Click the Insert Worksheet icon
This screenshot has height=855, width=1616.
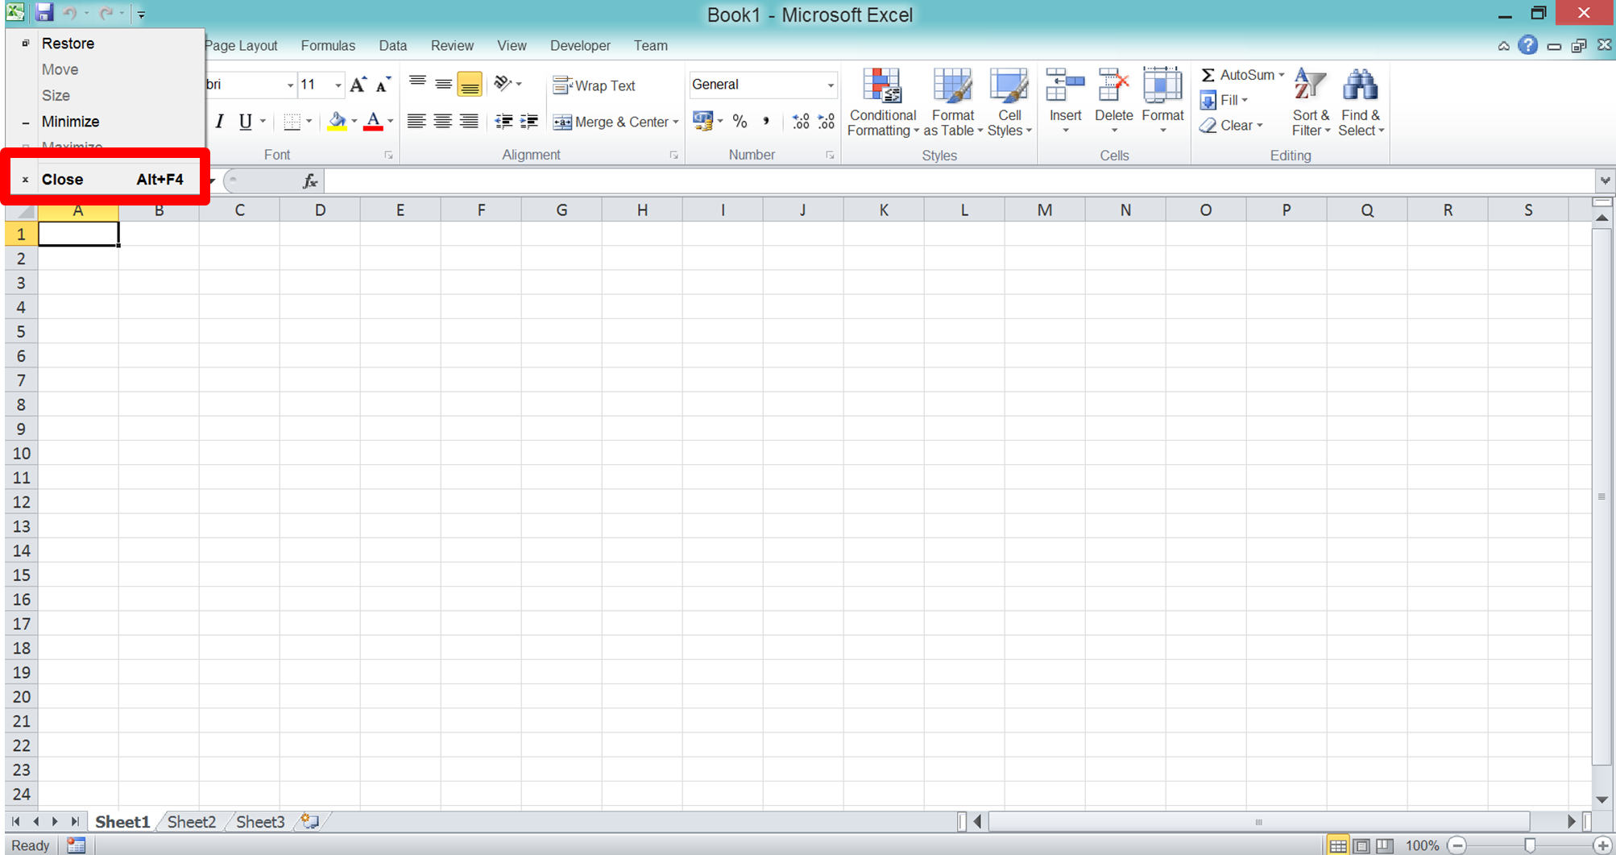[x=310, y=822]
